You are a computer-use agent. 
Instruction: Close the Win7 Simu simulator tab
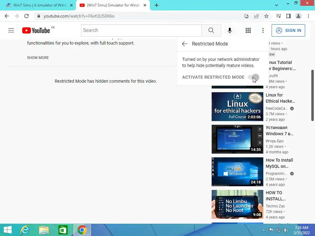pyautogui.click(x=71, y=5)
